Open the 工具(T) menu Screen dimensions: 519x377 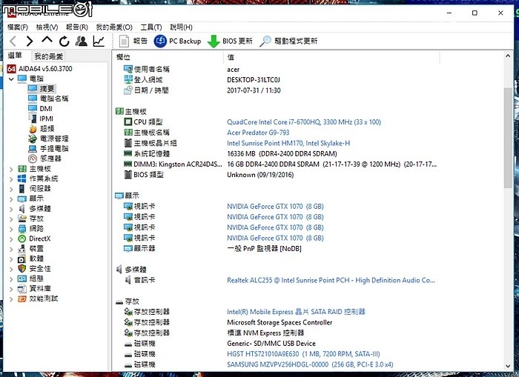tap(151, 27)
